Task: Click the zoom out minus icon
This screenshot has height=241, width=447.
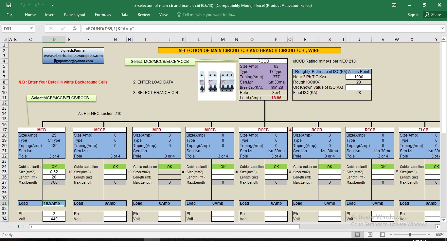Action: pos(391,235)
